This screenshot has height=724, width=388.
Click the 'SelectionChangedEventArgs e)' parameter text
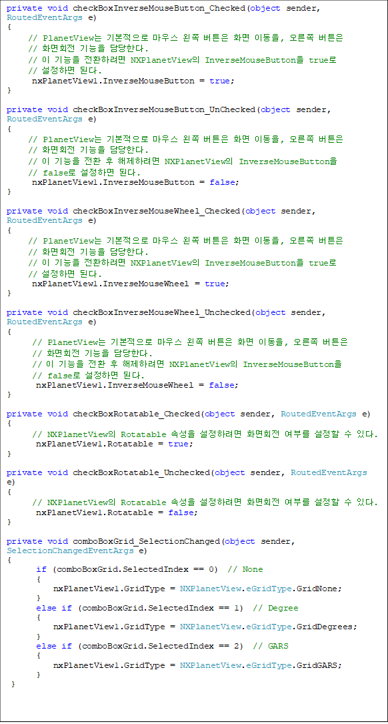(77, 551)
